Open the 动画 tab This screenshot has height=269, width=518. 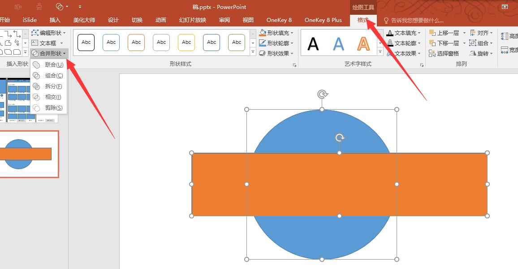click(x=160, y=20)
